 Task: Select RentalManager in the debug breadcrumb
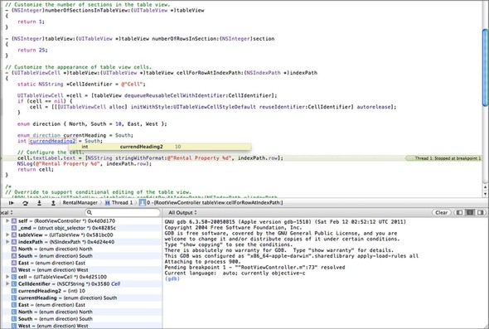(x=80, y=203)
